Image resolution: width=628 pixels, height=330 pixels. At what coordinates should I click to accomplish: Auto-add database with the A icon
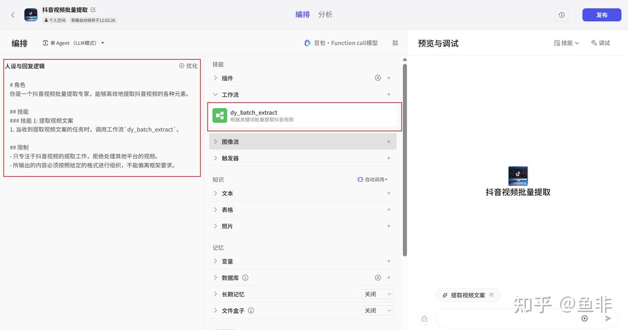click(378, 277)
